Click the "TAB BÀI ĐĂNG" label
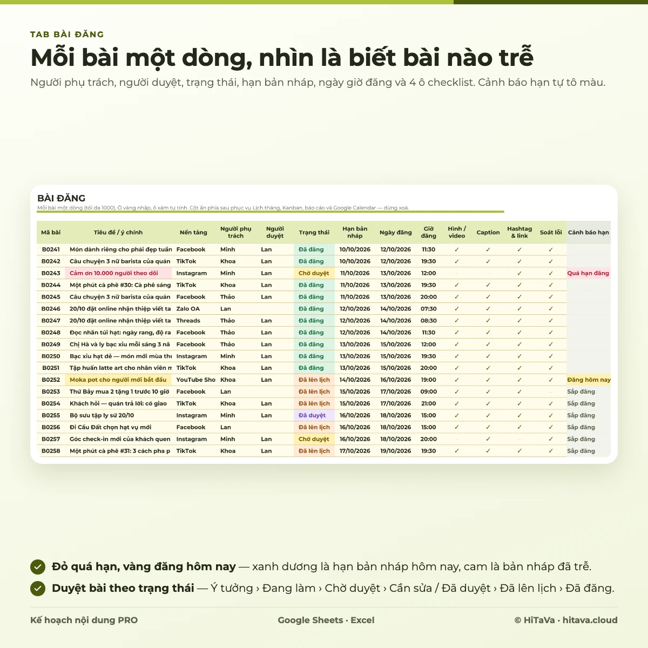 [x=67, y=35]
